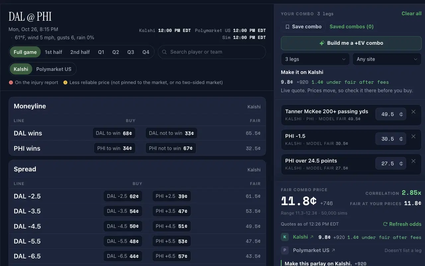Buy PHI +3.5 at 47¢

tap(172, 211)
